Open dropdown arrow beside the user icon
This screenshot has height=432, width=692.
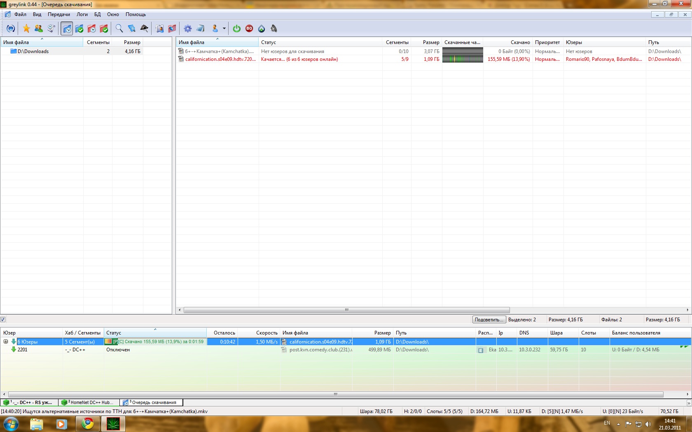click(x=224, y=28)
